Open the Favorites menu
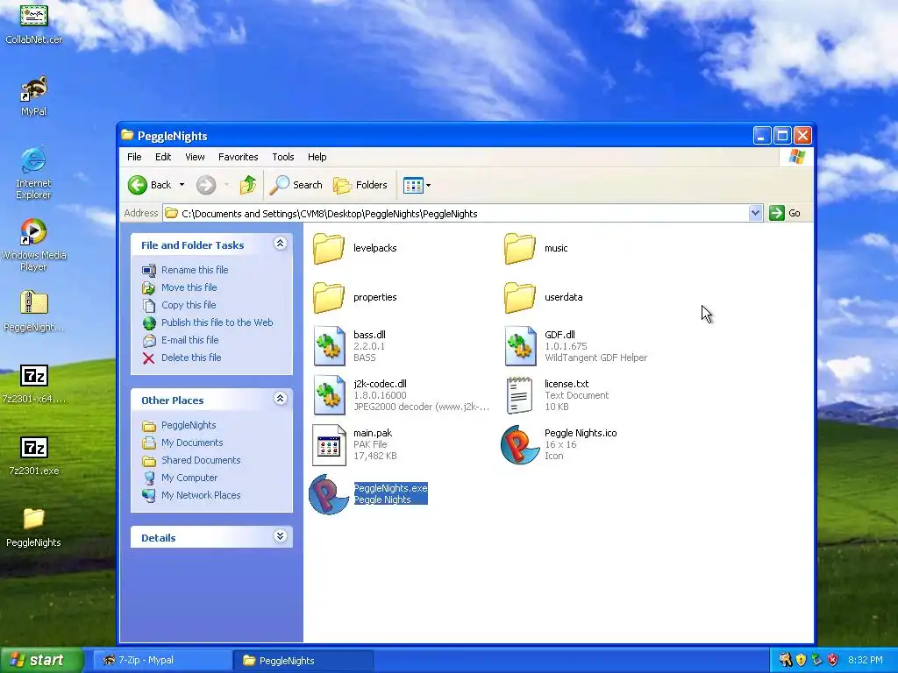 (239, 157)
